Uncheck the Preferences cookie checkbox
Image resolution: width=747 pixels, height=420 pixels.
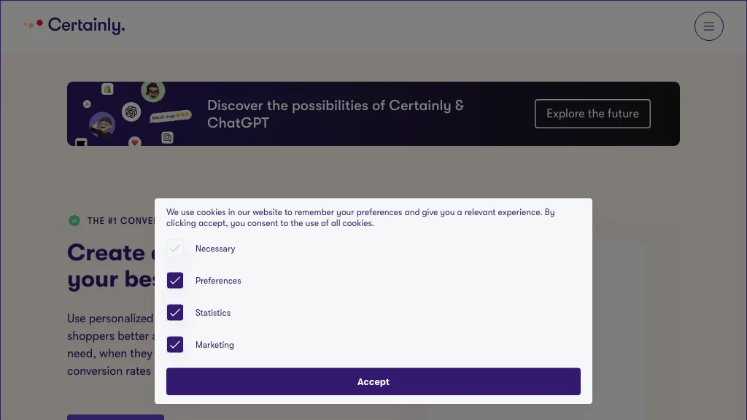coord(175,280)
